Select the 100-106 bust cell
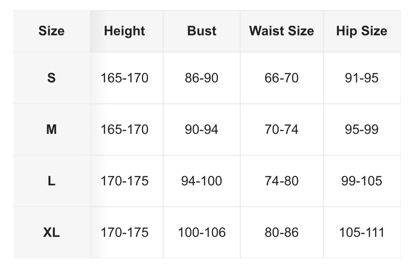The height and width of the screenshot is (270, 414). click(x=202, y=232)
